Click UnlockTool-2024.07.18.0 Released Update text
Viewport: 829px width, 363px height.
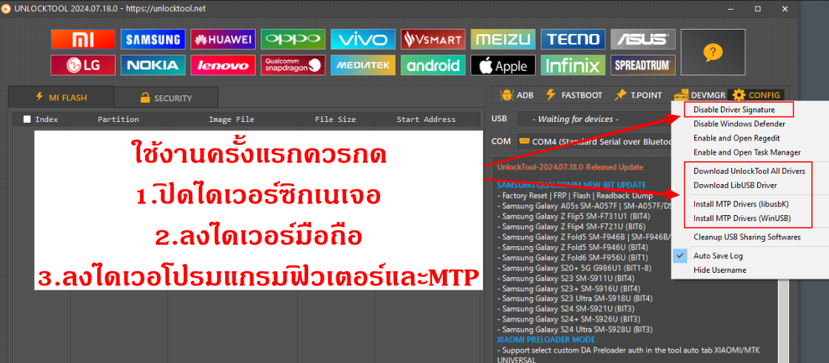[570, 167]
